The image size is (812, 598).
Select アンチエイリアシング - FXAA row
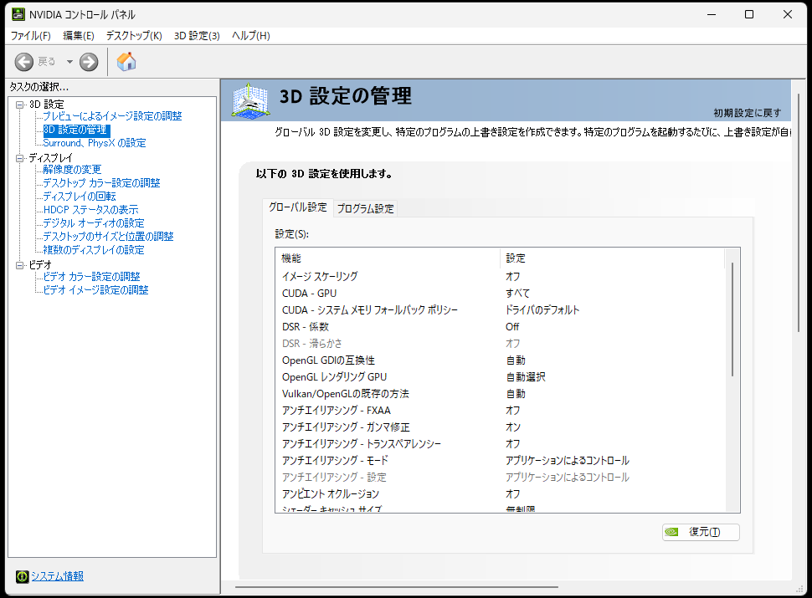point(500,410)
